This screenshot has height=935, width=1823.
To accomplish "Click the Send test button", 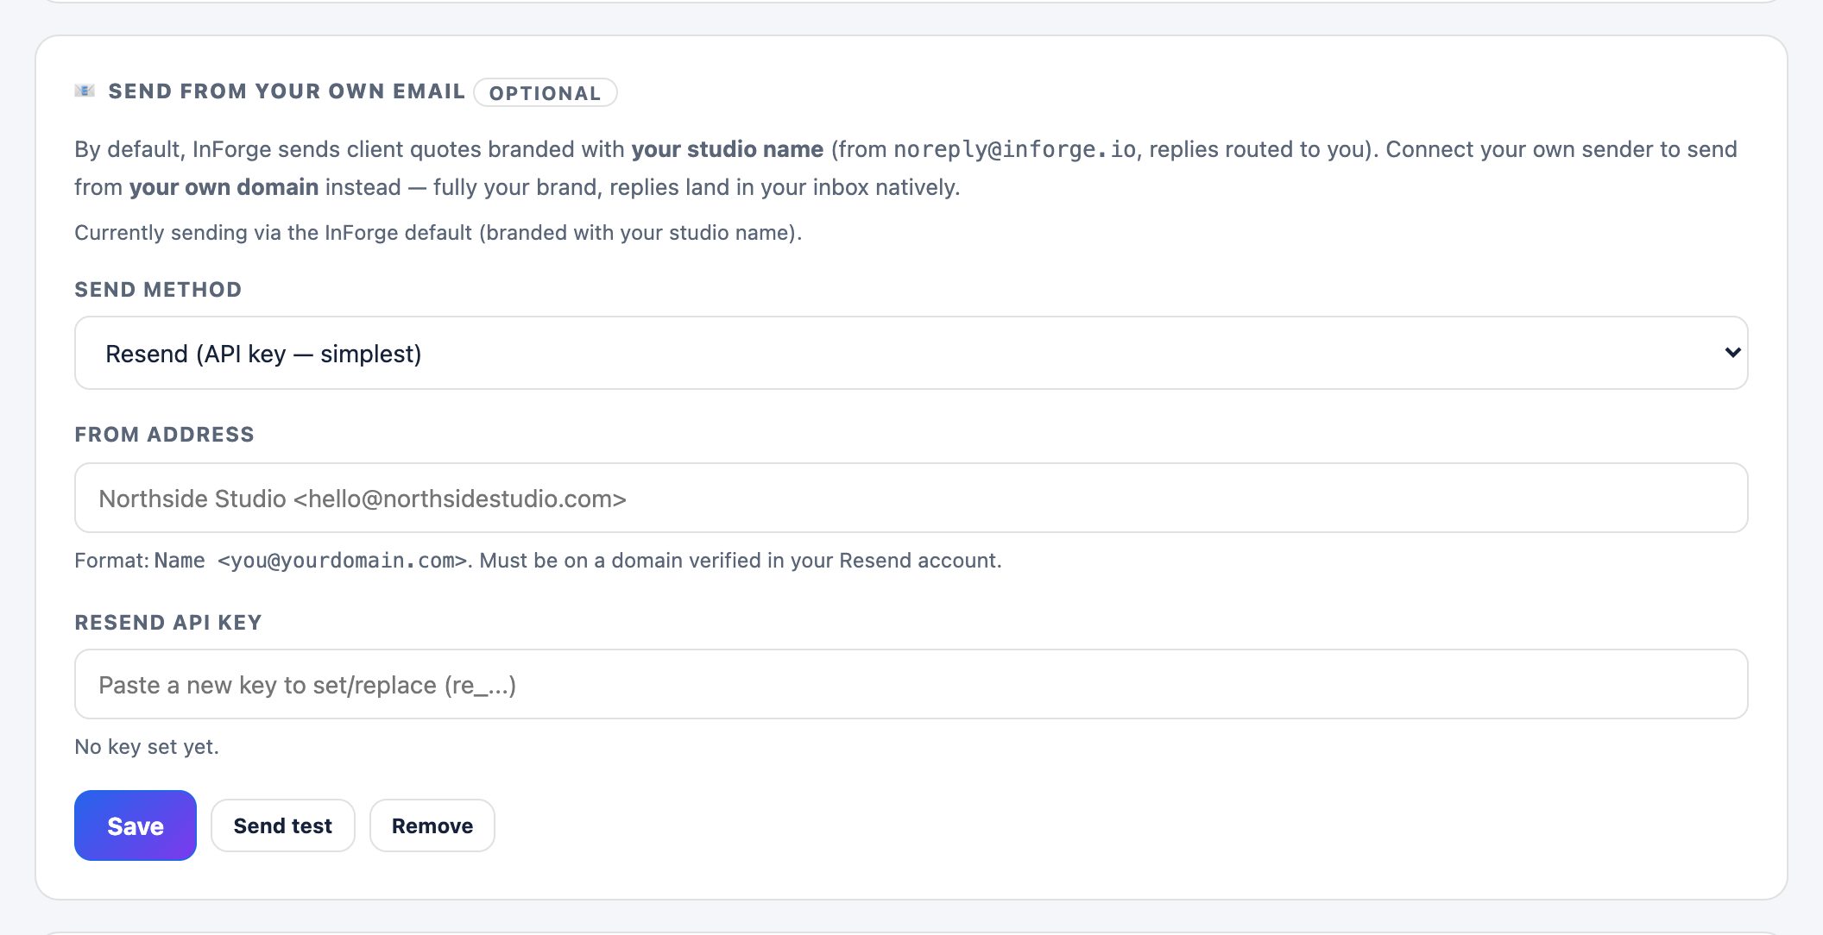I will tap(283, 825).
